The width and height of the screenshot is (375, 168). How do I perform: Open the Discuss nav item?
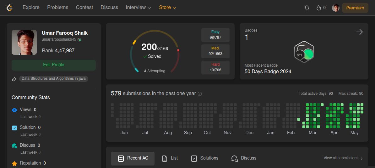(109, 8)
